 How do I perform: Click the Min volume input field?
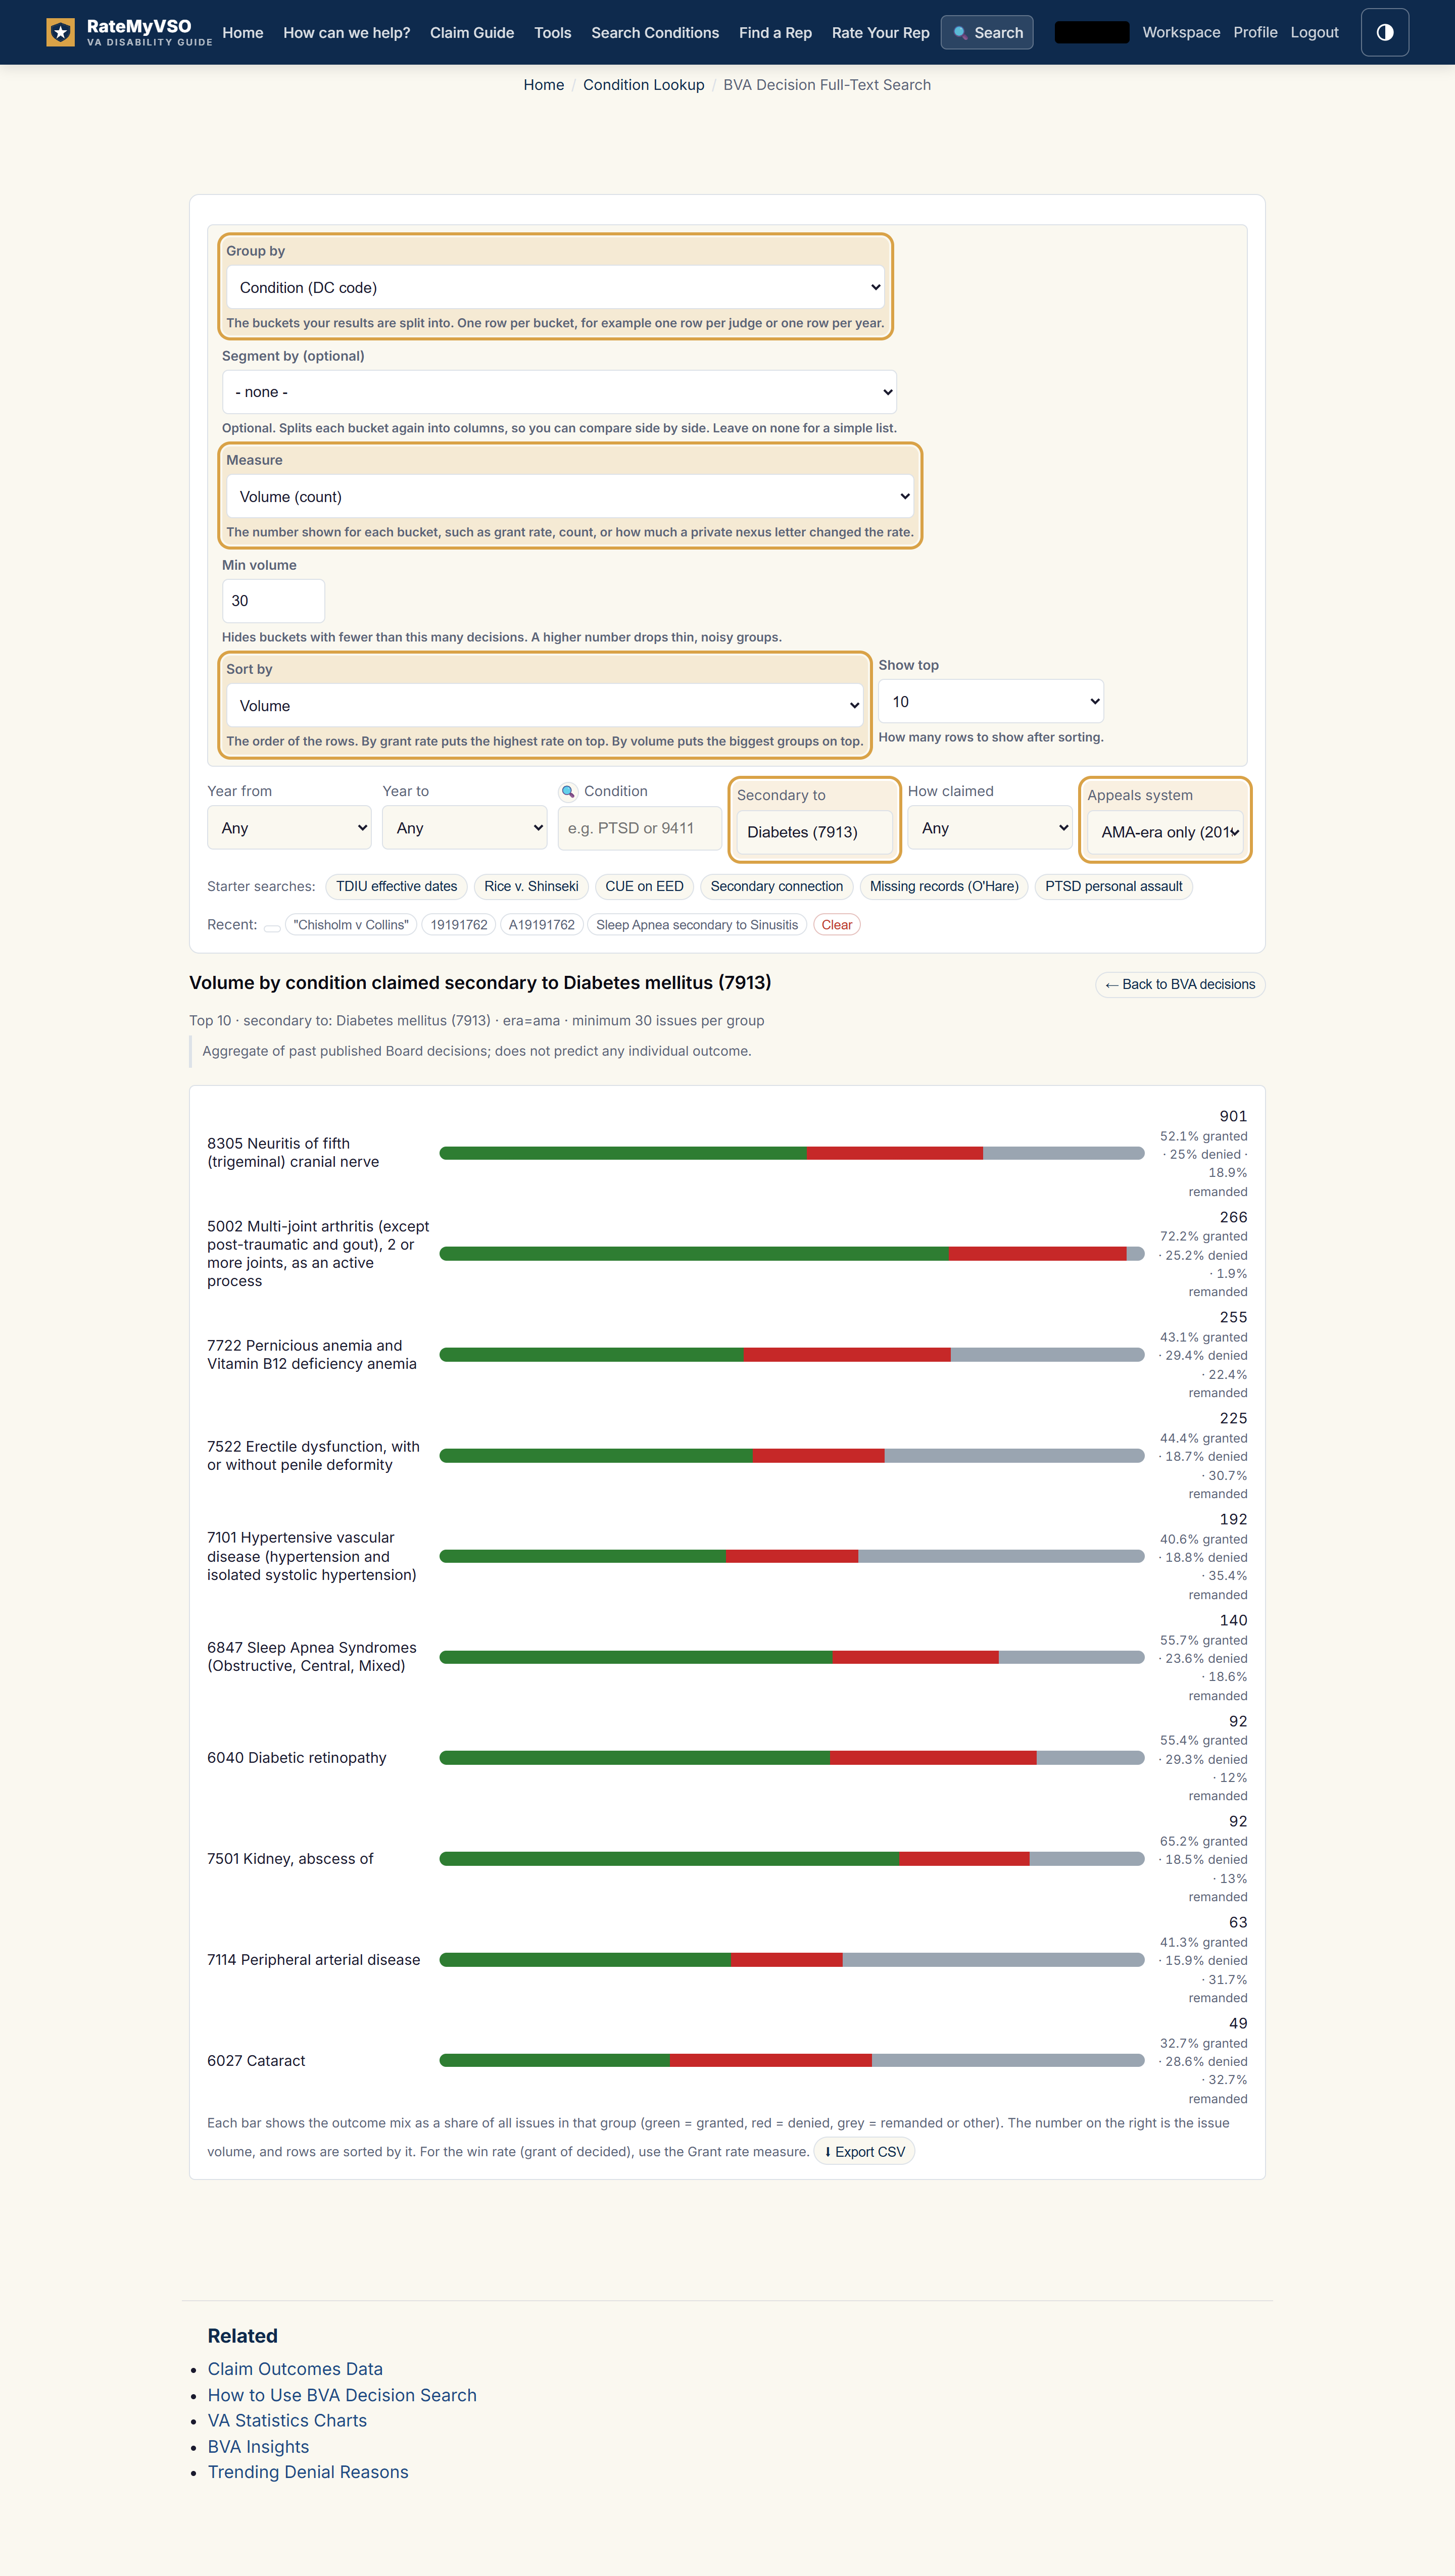(x=273, y=600)
